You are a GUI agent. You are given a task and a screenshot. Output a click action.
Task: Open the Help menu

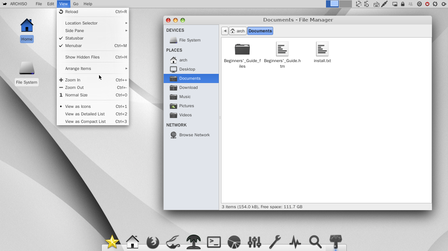point(88,4)
